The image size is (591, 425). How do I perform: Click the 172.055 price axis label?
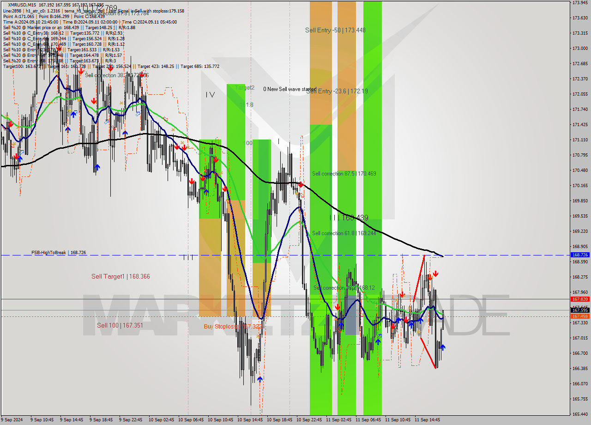pyautogui.click(x=580, y=94)
